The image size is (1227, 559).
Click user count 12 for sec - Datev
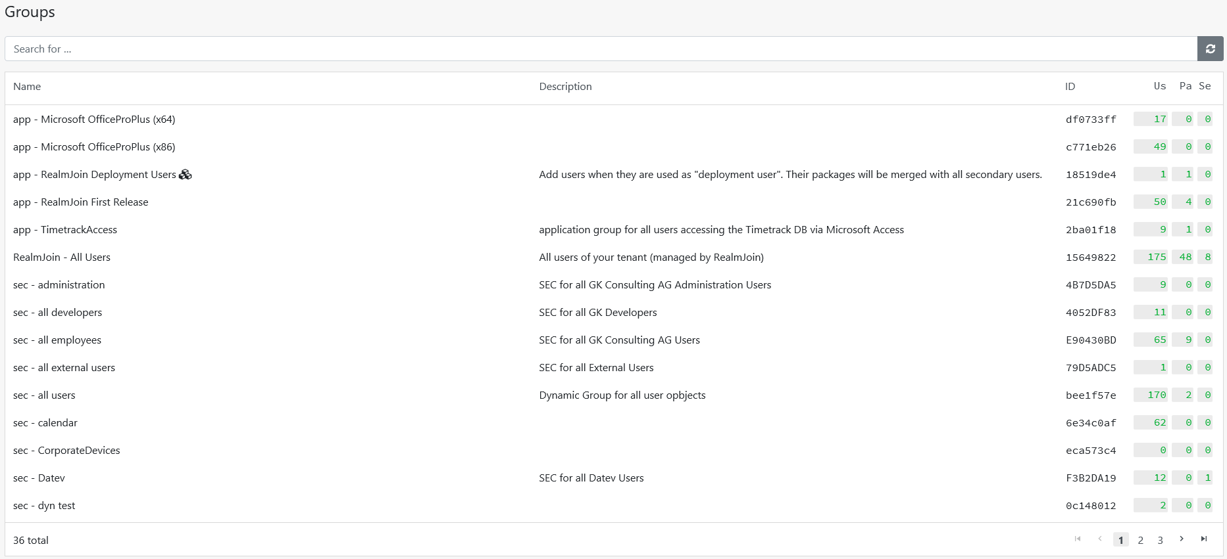tap(1151, 478)
